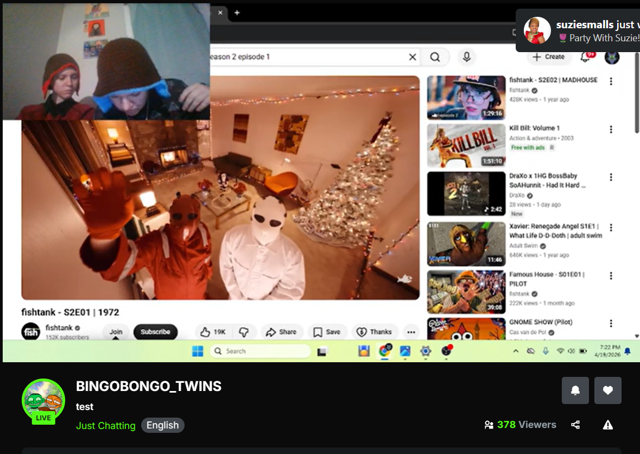
Task: Open the OBS taskbar icon with red dot
Action: [x=447, y=351]
